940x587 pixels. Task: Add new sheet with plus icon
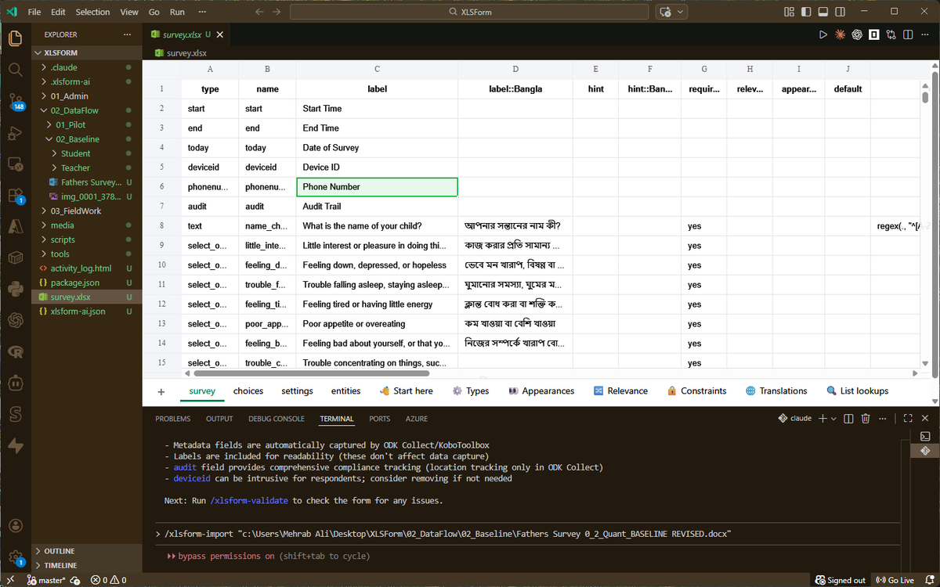(161, 391)
